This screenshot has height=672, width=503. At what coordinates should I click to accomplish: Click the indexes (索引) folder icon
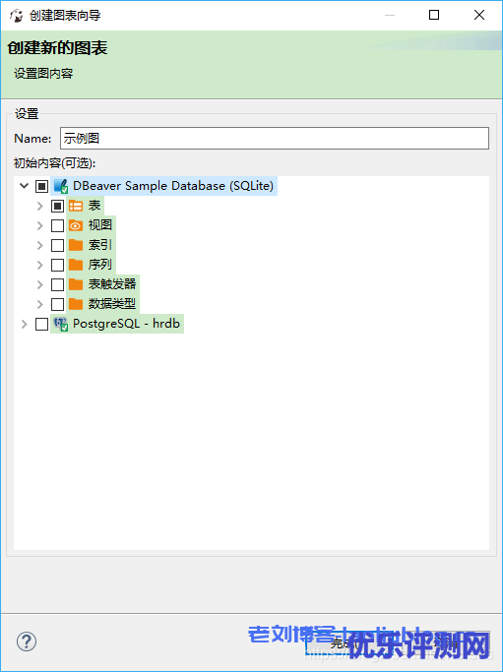[x=76, y=246]
